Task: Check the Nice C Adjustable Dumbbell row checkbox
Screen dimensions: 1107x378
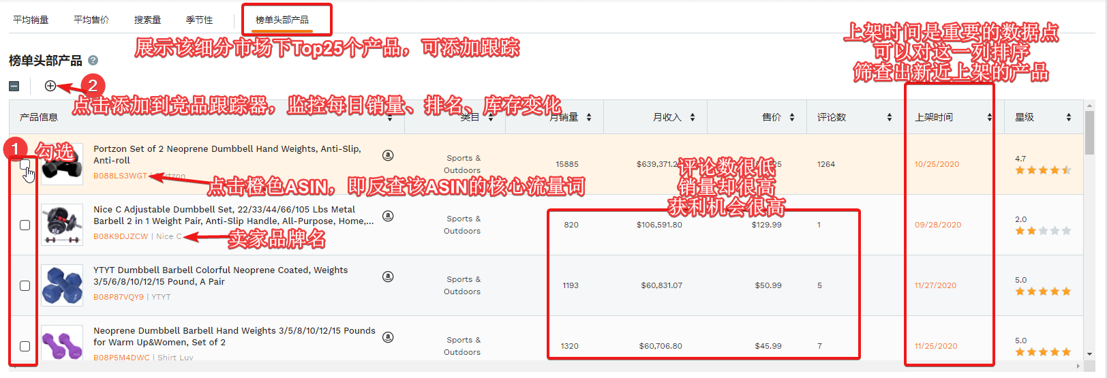Action: tap(25, 225)
